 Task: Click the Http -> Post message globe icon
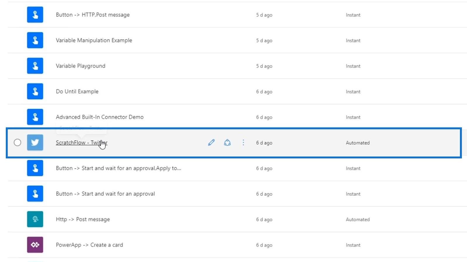tap(35, 219)
